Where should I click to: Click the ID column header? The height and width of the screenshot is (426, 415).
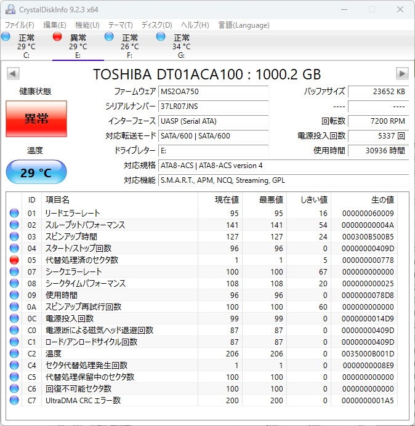(x=32, y=199)
